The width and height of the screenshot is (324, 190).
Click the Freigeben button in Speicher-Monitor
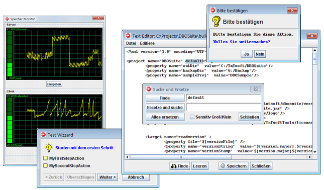(54, 84)
